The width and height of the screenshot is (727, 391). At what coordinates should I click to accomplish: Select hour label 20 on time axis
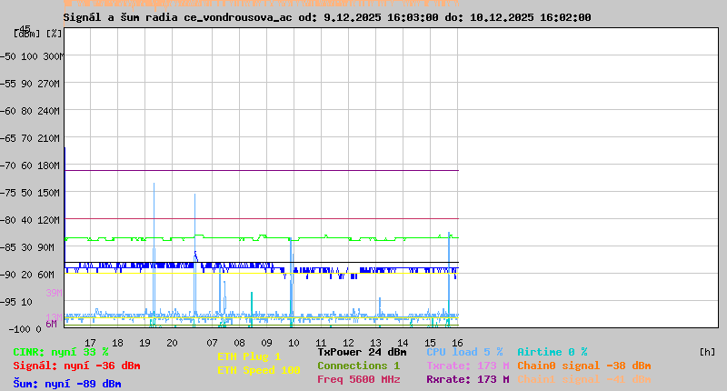click(172, 343)
